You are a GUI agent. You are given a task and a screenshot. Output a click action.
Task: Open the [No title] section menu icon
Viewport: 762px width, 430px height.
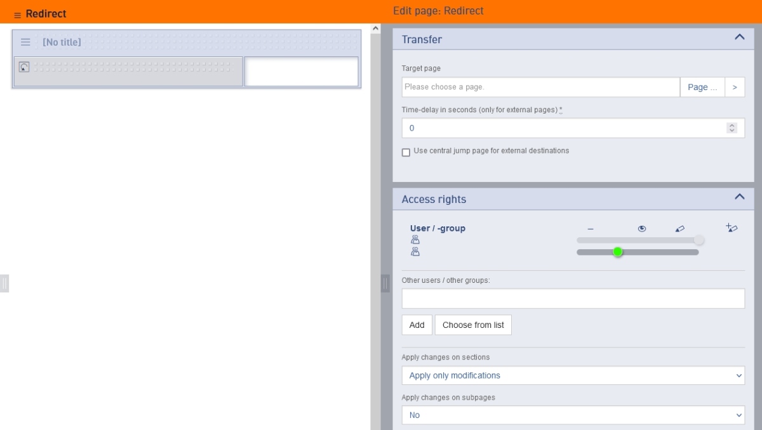[x=25, y=42]
